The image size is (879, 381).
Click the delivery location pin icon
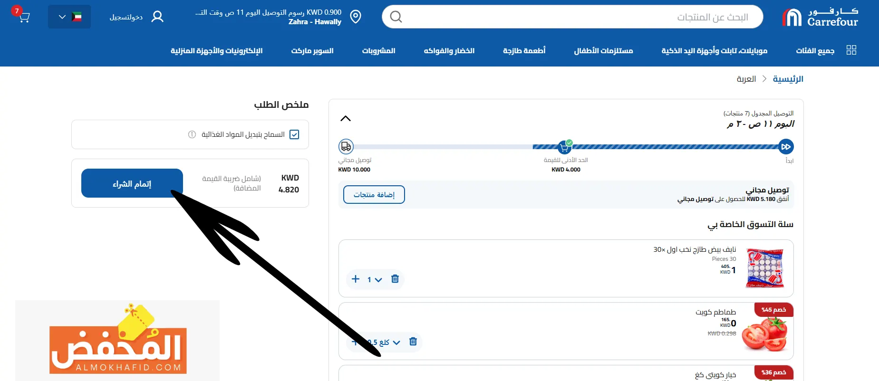click(355, 17)
